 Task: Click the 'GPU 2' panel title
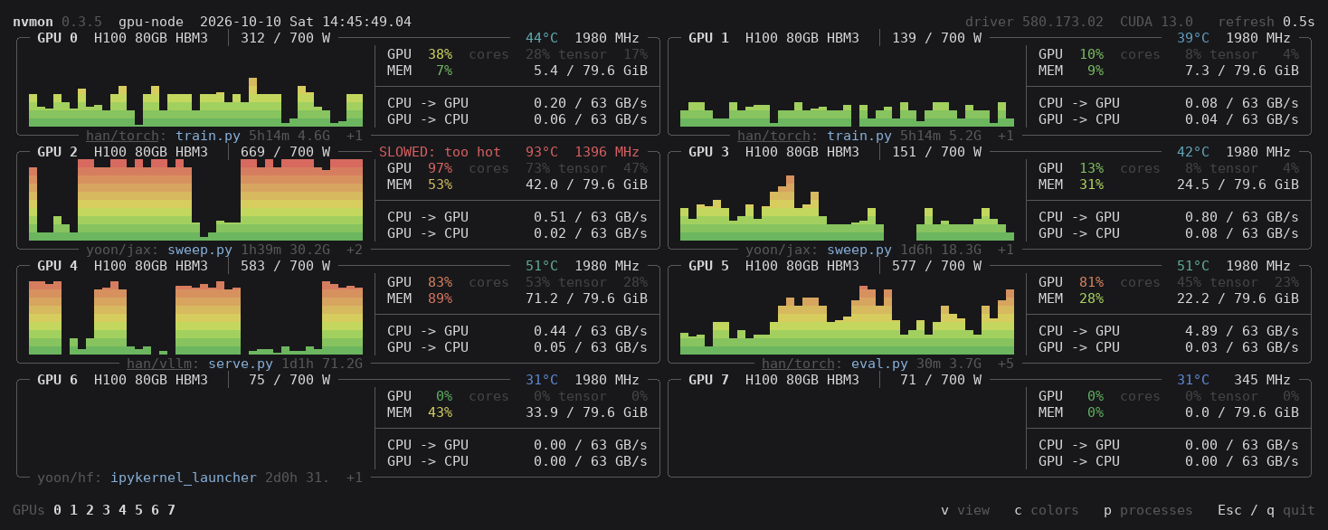click(x=58, y=152)
